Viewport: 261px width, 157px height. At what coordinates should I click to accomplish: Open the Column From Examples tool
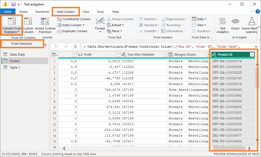[12, 25]
